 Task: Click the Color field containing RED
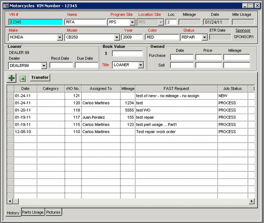pyautogui.click(x=162, y=37)
